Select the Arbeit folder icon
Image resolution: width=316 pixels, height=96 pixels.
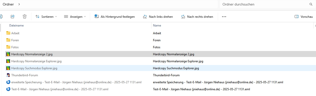[8, 33]
